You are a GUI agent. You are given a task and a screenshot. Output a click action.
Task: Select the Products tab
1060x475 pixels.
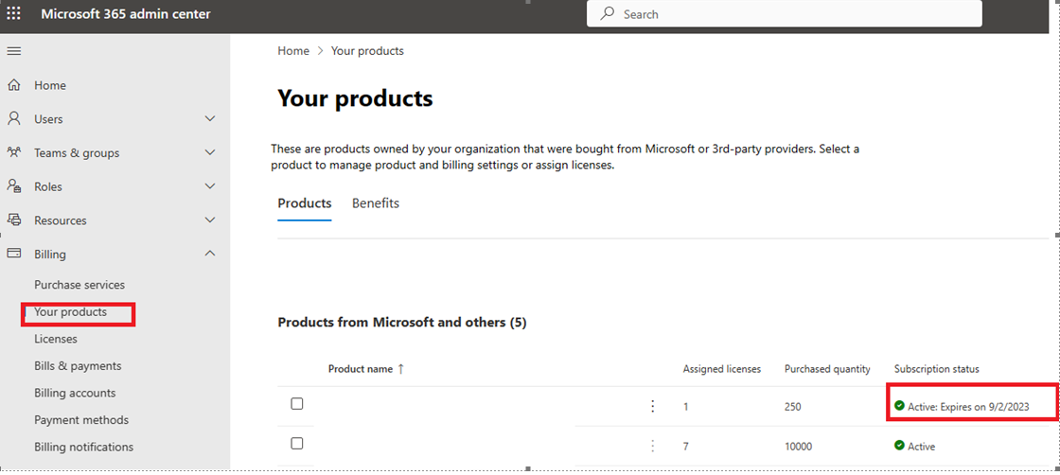305,203
